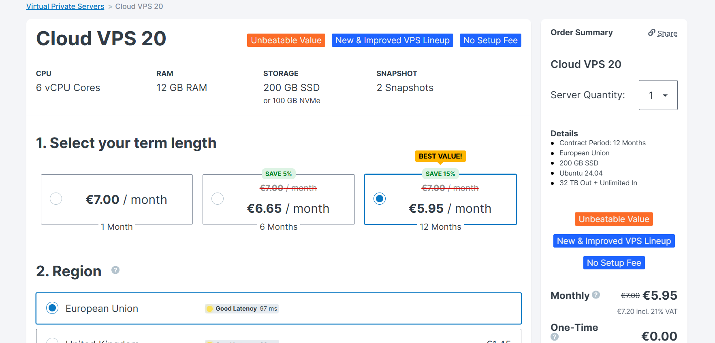715x343 pixels.
Task: Select the 12 Months term radio button
Action: [x=380, y=199]
